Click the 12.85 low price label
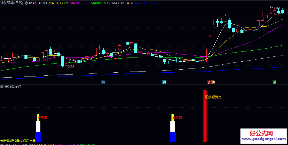This screenshot has width=288, height=145. (x=70, y=67)
